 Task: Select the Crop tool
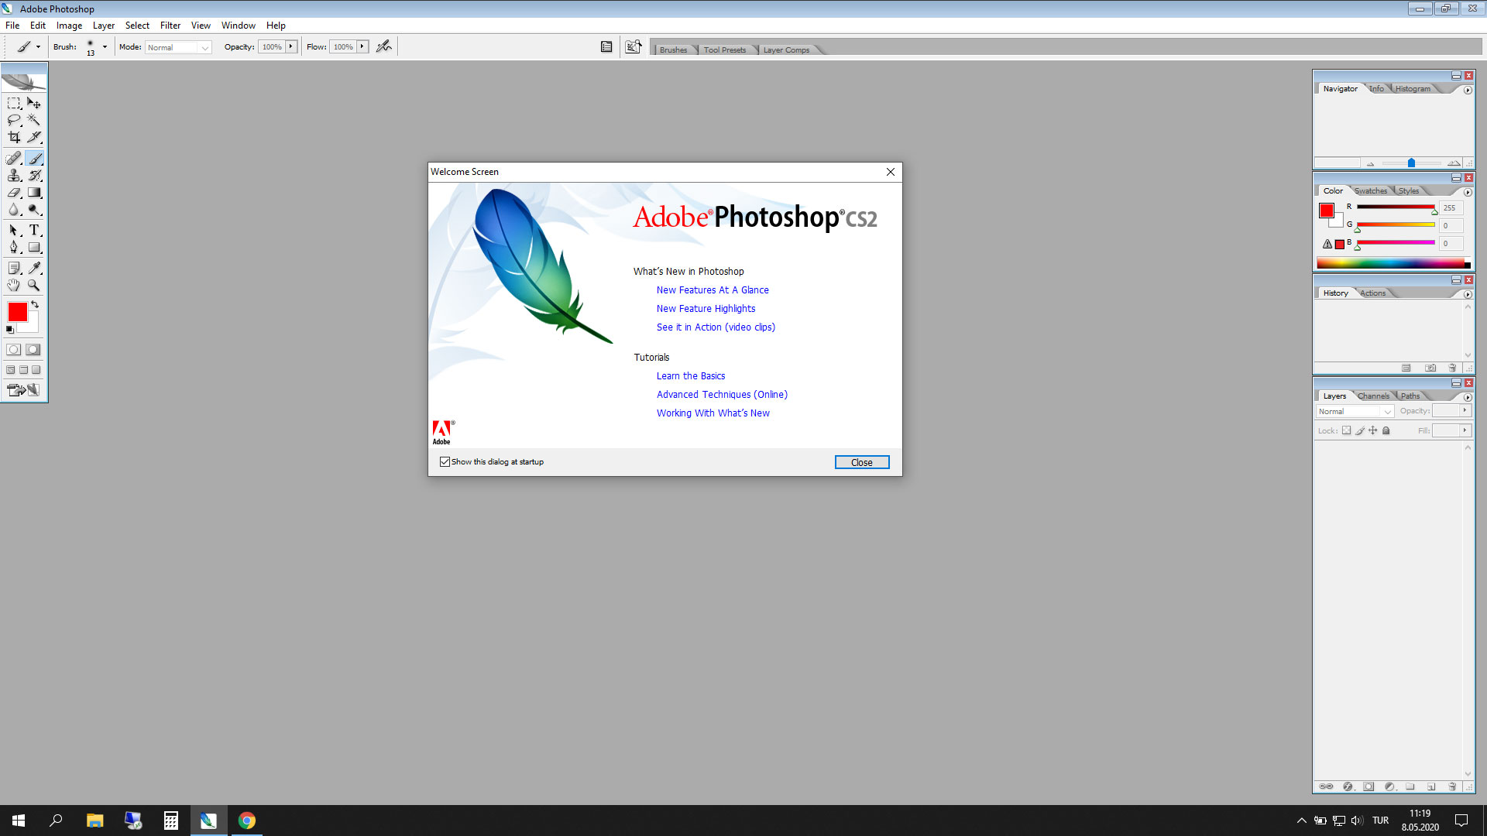click(14, 137)
